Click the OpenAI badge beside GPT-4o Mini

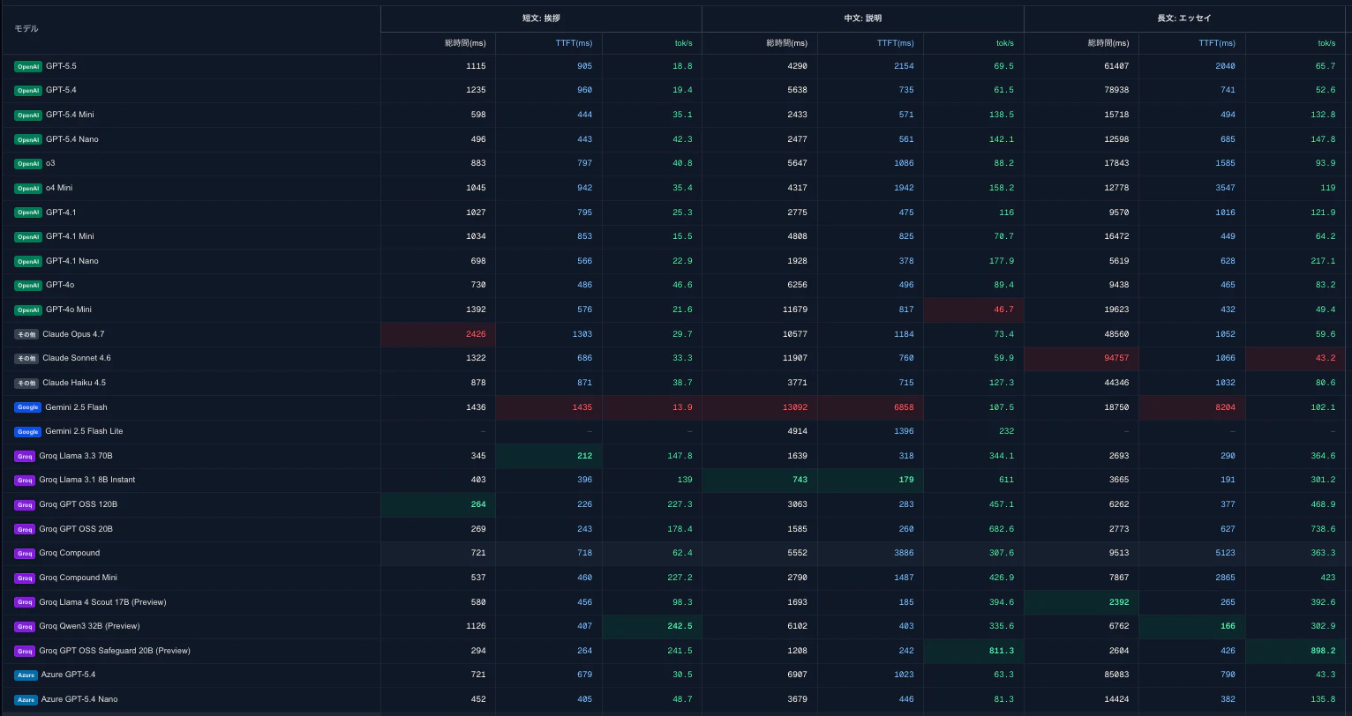pos(28,310)
